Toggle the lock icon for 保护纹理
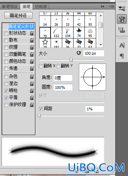The width and height of the screenshot is (128, 176). [x=32, y=105]
